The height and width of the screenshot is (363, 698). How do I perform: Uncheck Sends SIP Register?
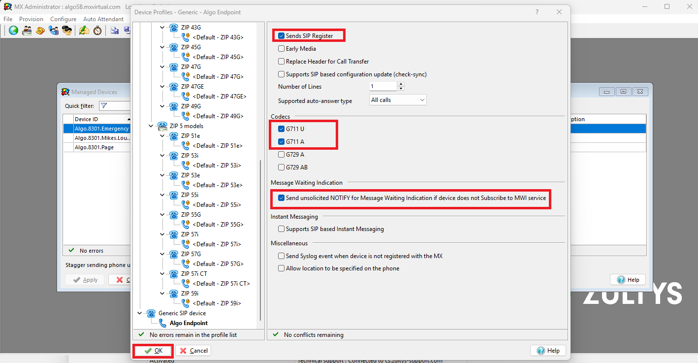(281, 36)
